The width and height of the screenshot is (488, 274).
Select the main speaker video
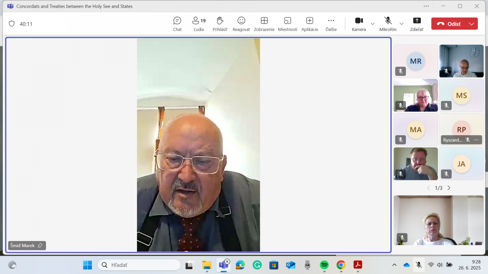[x=198, y=145]
